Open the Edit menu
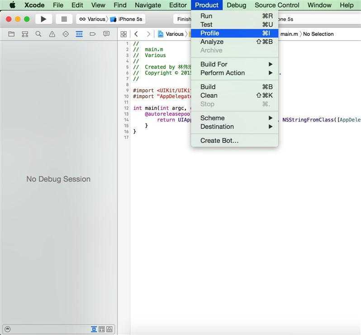 point(77,5)
